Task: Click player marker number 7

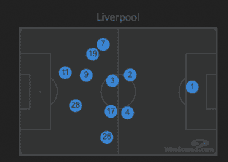Action: pos(103,44)
